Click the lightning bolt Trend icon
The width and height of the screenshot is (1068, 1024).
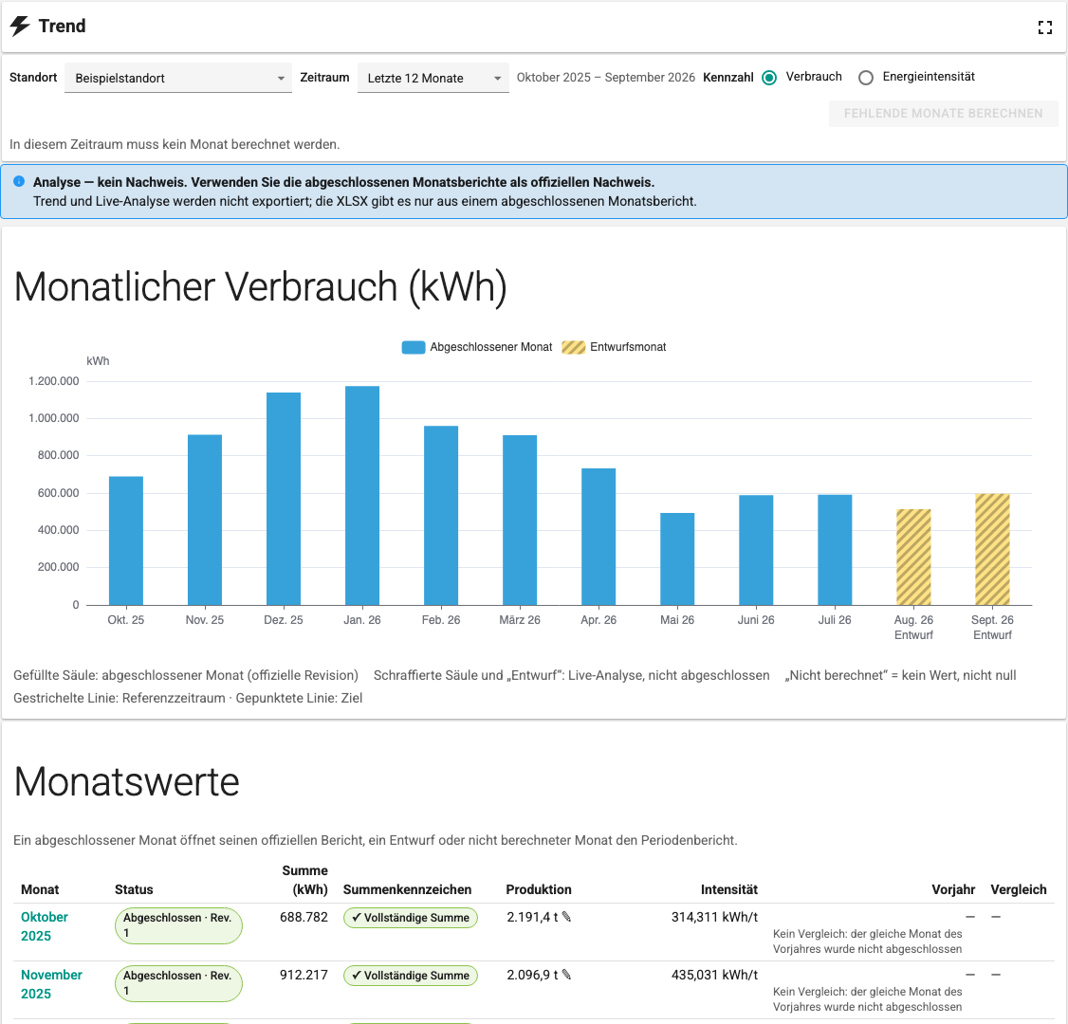click(20, 26)
